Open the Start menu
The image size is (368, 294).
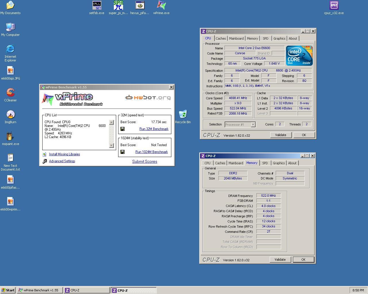tap(8, 290)
